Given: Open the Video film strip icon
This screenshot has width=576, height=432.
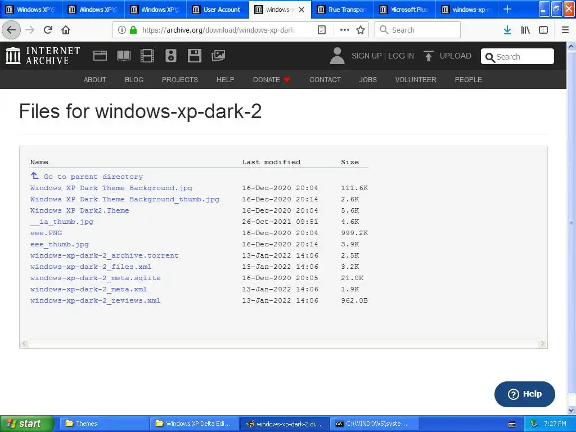Looking at the screenshot, I should pyautogui.click(x=147, y=56).
